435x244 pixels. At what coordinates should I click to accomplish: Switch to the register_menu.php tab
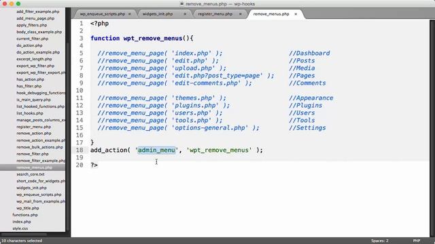point(215,14)
